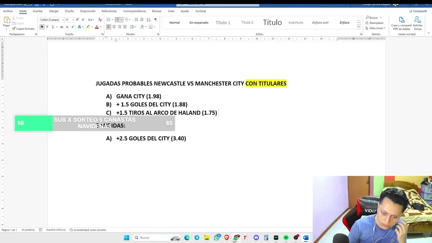
Task: Toggle superscript formatting
Action: point(73,27)
